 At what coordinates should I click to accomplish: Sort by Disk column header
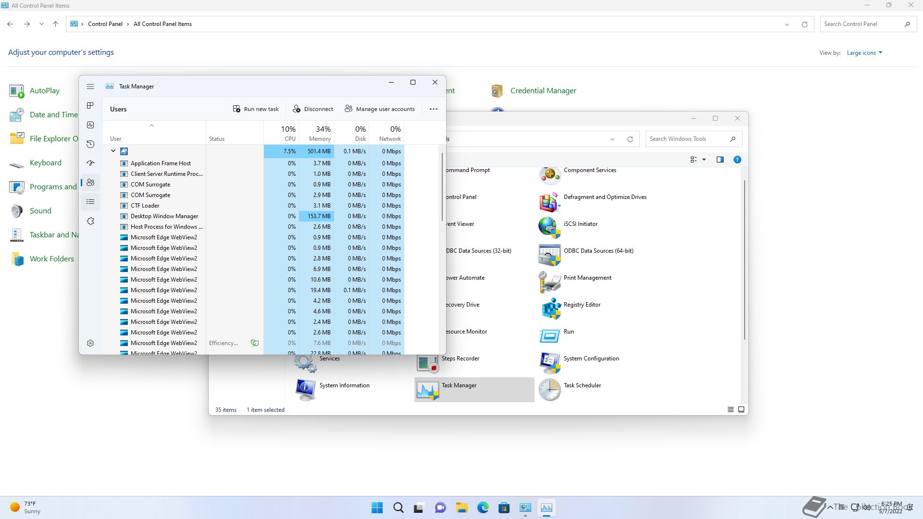click(351, 133)
